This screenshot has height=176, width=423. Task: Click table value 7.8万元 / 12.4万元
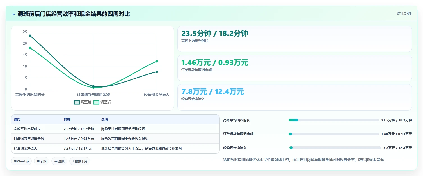78,149
